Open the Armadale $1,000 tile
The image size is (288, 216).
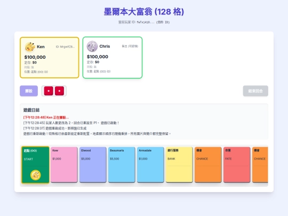[150, 165]
